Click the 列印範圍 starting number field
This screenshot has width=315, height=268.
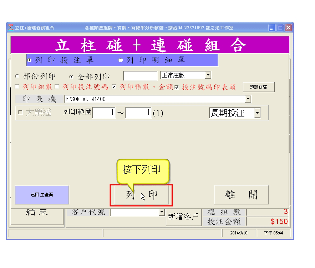(x=104, y=113)
